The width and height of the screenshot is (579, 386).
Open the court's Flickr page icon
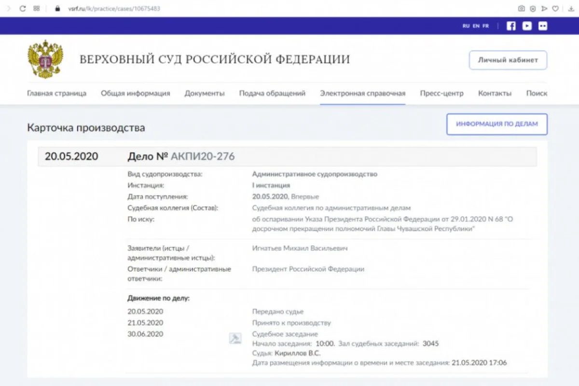pos(543,26)
